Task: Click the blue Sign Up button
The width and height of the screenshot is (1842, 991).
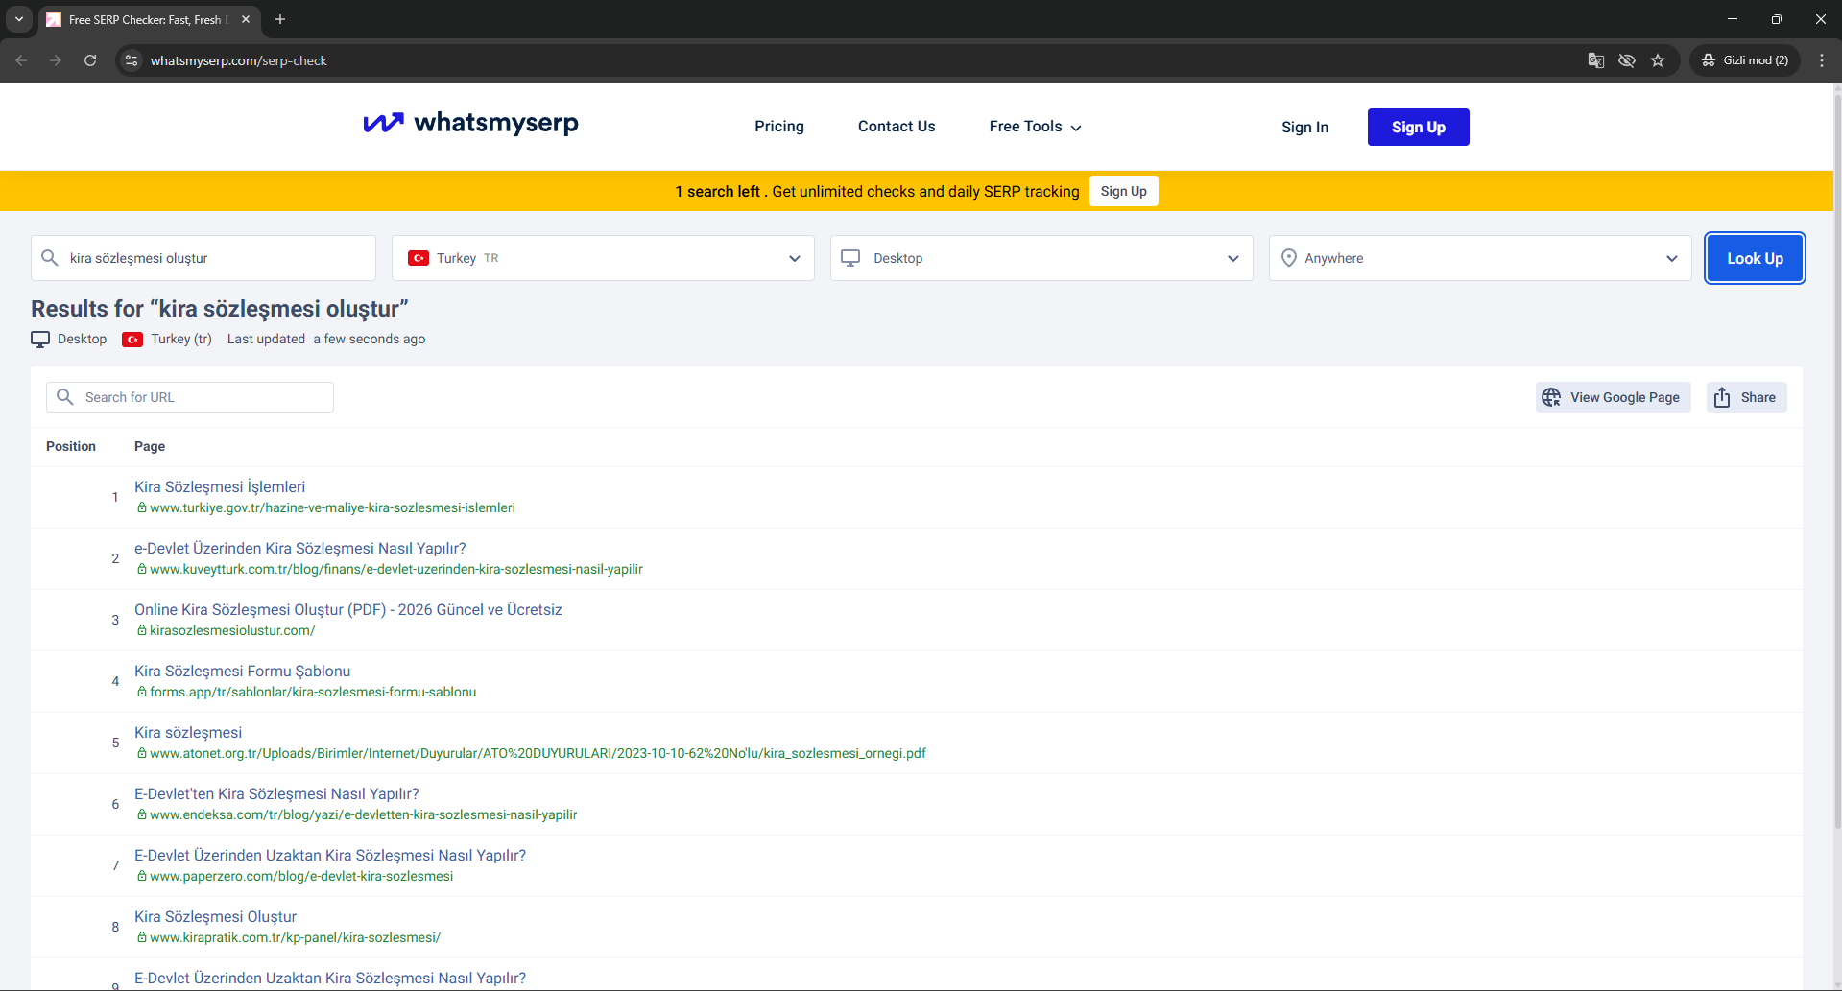Action: coord(1419,128)
